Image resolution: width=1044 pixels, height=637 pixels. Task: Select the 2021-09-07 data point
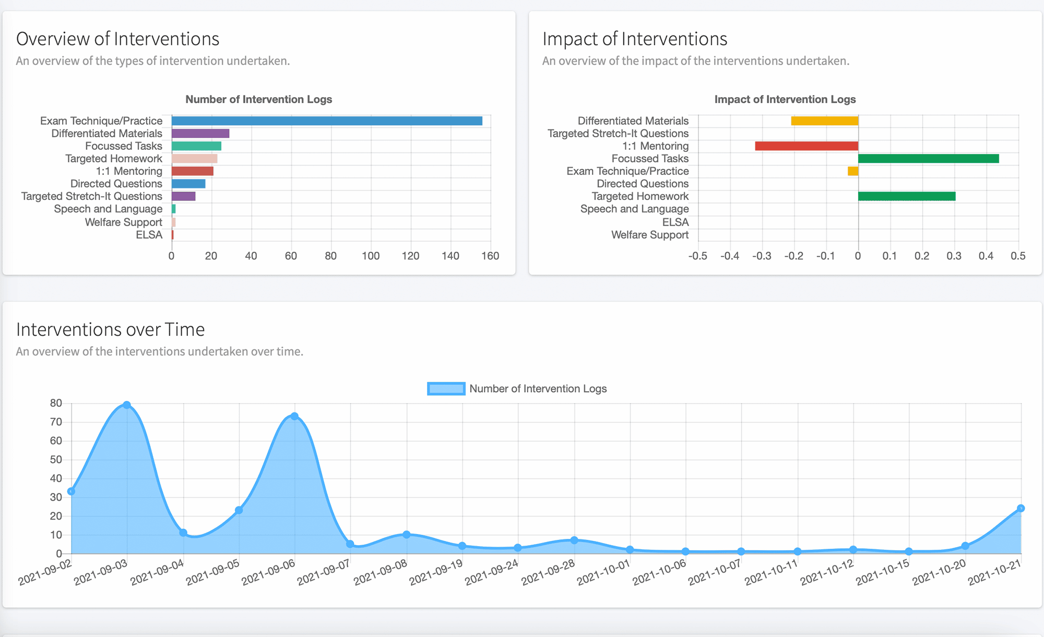coord(350,544)
